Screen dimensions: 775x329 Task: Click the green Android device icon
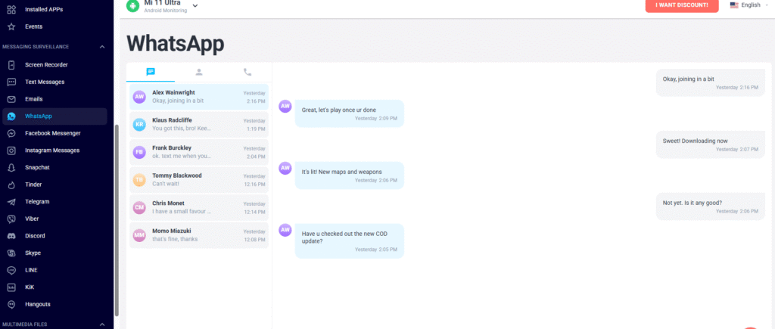tap(132, 5)
